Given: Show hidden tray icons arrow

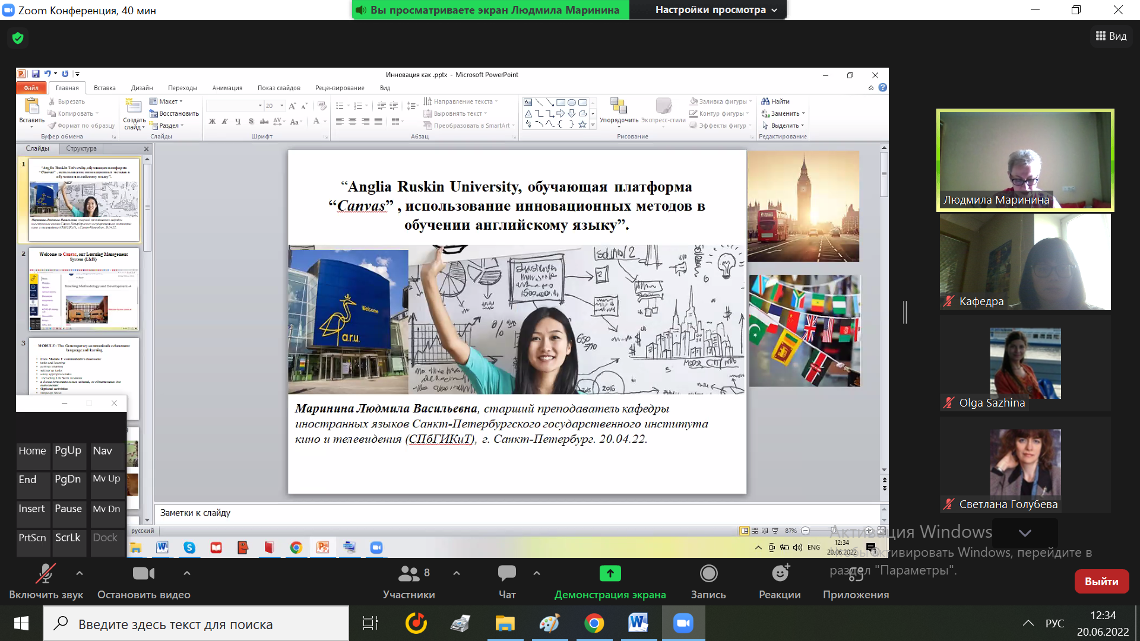Looking at the screenshot, I should tap(1028, 623).
